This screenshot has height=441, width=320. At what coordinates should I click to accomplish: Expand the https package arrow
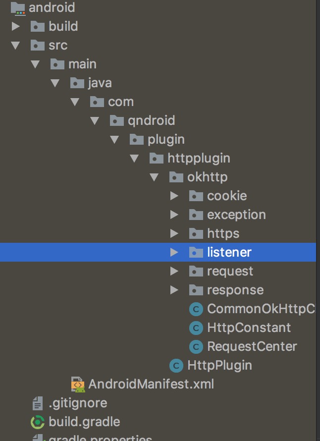click(174, 233)
